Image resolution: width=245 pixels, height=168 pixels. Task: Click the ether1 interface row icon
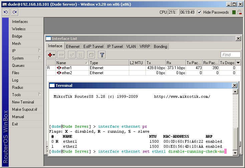point(59,68)
